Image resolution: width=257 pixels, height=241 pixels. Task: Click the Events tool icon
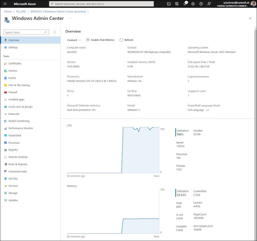point(5,78)
